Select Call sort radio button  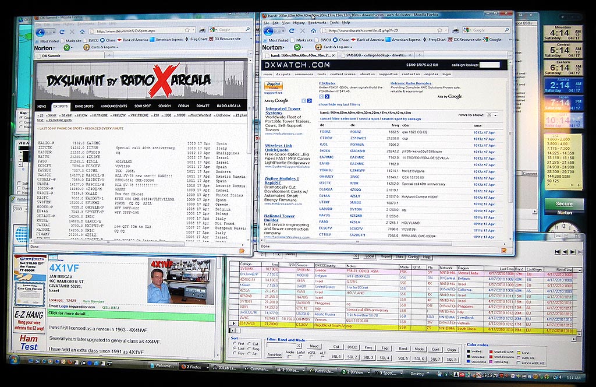249,344
